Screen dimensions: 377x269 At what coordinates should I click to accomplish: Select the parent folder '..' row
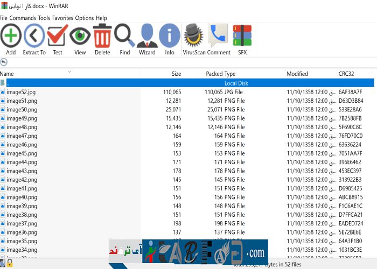tap(8, 83)
